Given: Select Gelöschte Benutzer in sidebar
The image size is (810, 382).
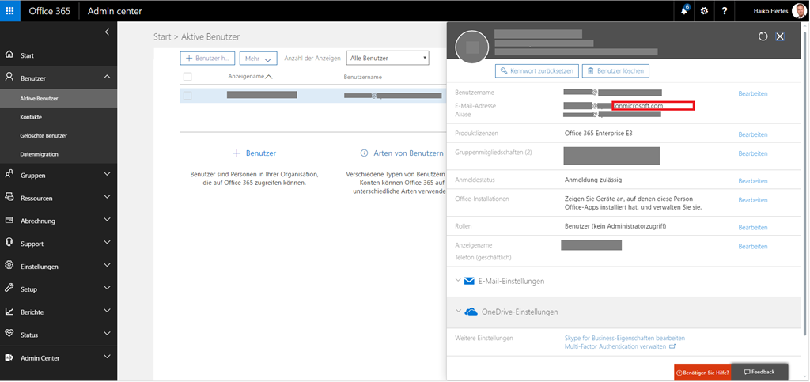Looking at the screenshot, I should pos(44,135).
